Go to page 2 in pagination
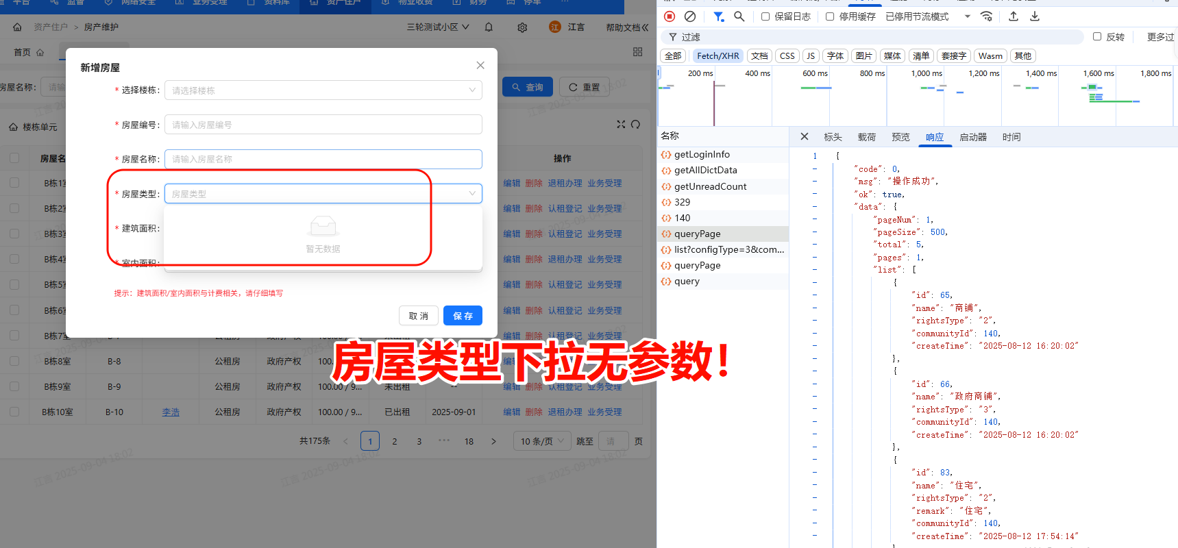The image size is (1178, 548). coord(395,442)
